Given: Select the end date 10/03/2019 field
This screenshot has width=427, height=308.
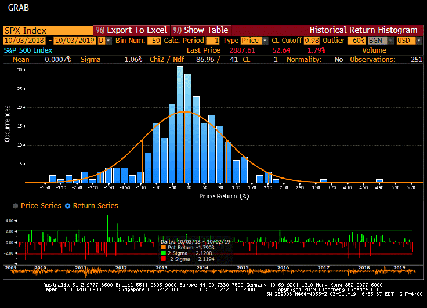Looking at the screenshot, I should pos(75,41).
